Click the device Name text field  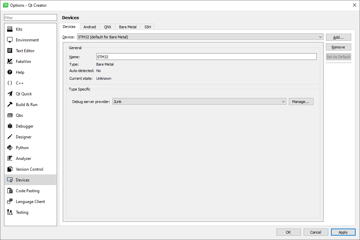click(206, 57)
